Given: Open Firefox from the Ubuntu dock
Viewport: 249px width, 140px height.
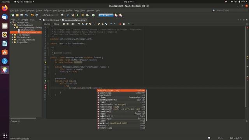Looking at the screenshot, I should (x=5, y=8).
